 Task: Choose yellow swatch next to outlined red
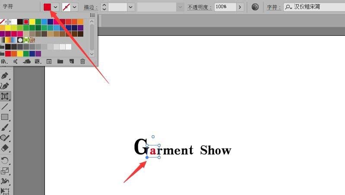pos(32,22)
